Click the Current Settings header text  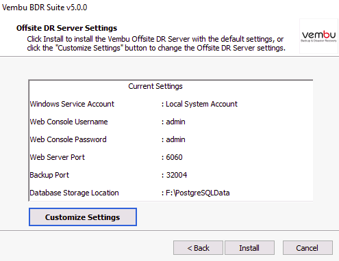tap(155, 86)
